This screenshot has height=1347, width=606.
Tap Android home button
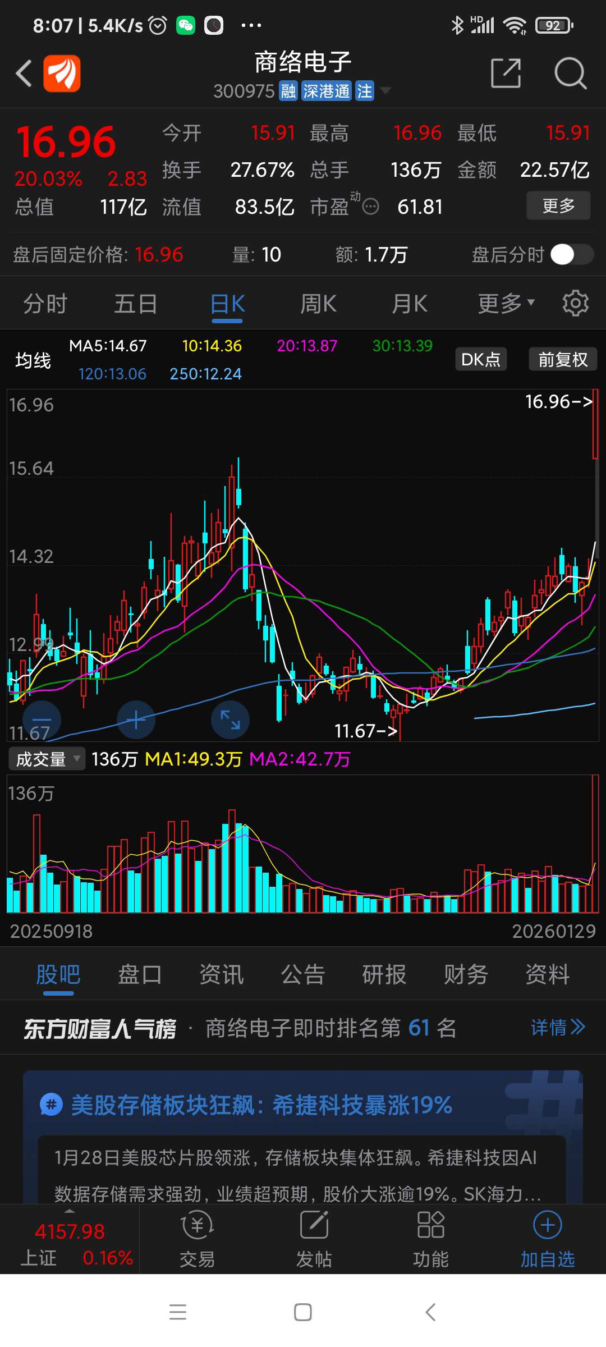tap(303, 1312)
